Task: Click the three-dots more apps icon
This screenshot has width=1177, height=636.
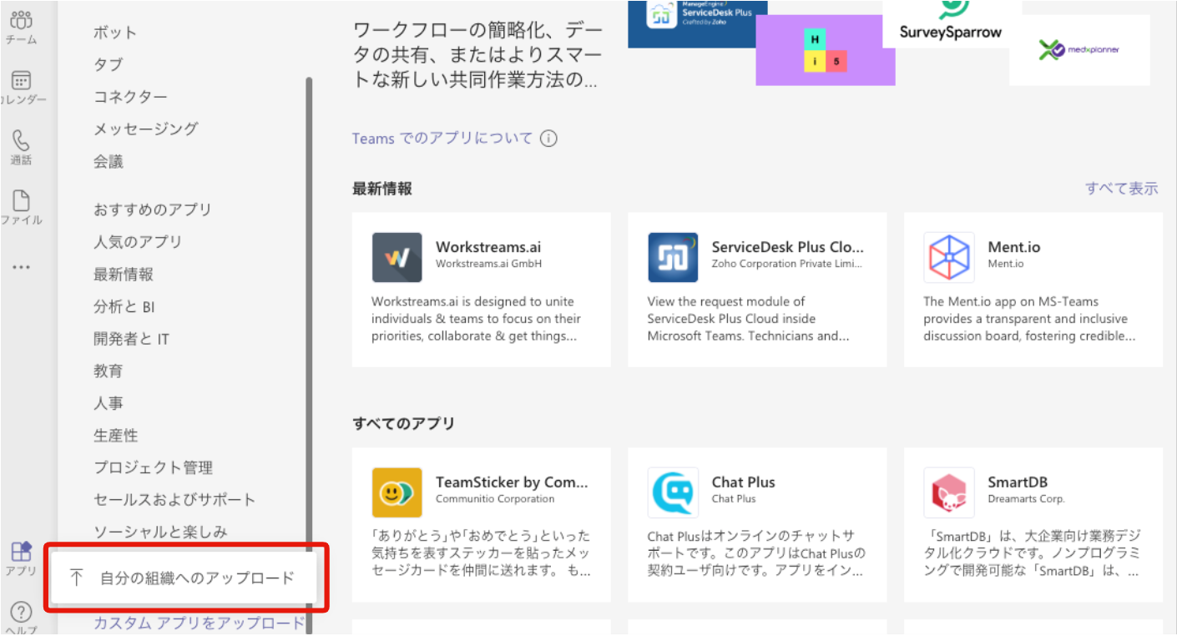Action: pos(21,268)
